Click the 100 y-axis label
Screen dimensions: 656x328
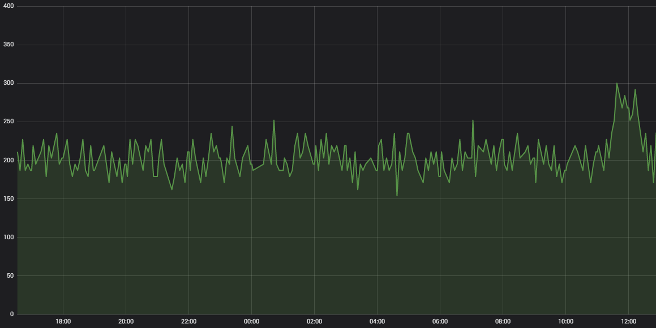click(8, 237)
